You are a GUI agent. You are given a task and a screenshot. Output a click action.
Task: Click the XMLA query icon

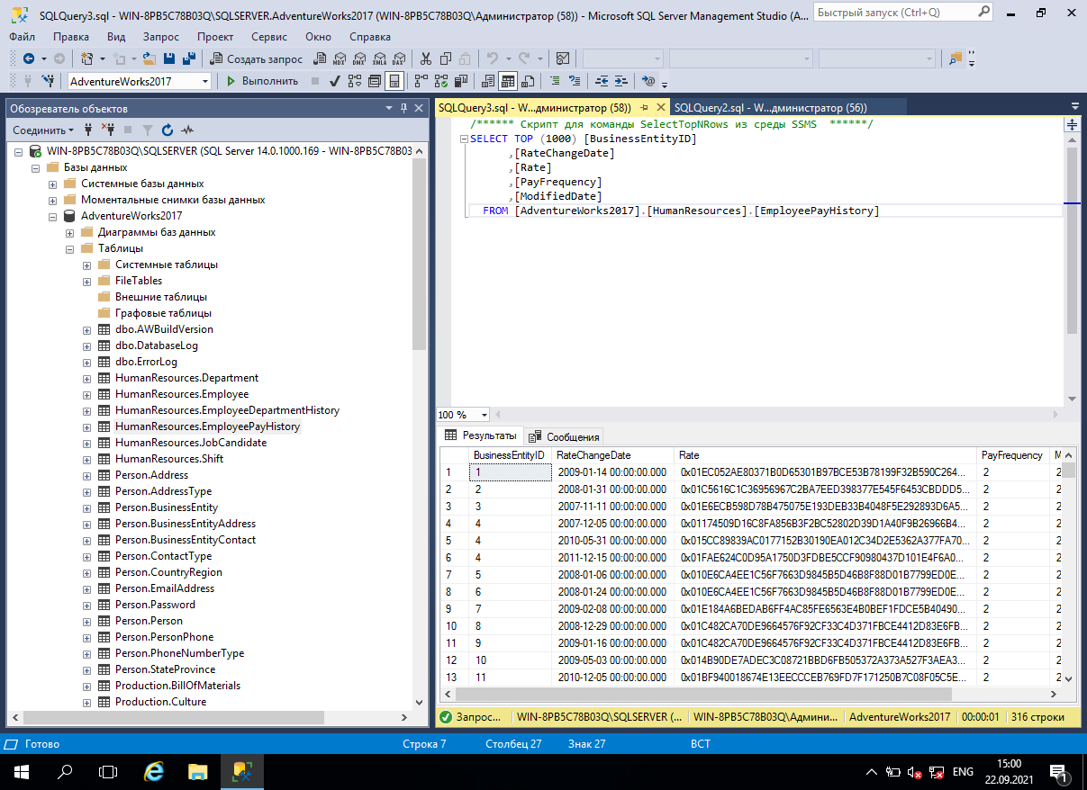(x=379, y=58)
